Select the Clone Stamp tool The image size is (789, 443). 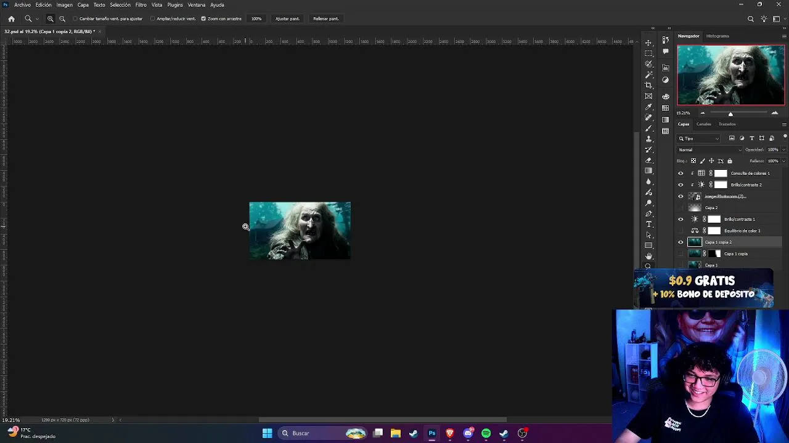648,138
